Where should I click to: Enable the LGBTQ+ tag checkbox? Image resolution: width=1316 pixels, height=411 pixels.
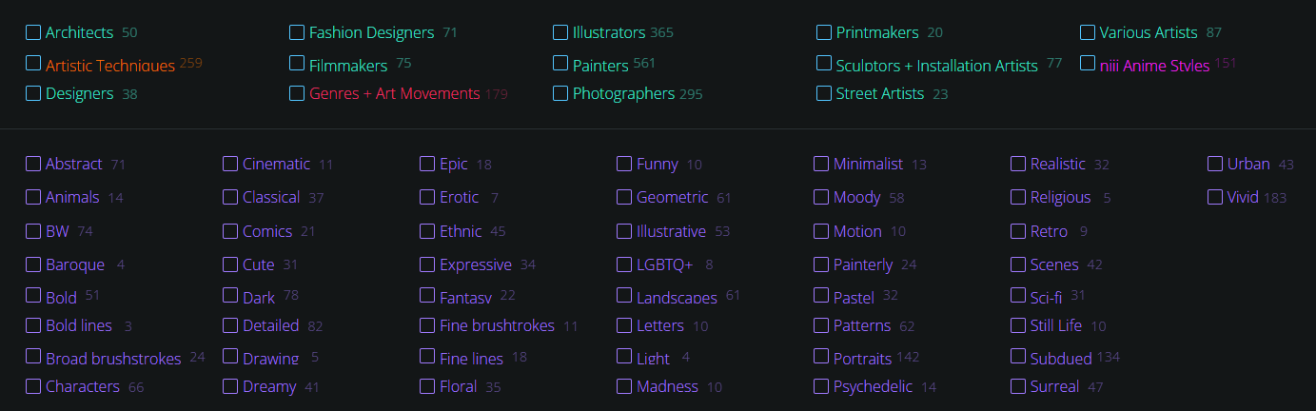click(x=624, y=264)
